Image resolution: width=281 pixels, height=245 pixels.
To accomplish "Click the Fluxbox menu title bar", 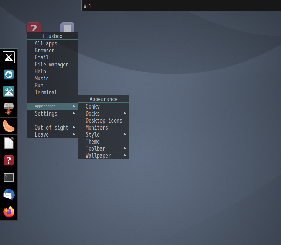I will tap(53, 36).
